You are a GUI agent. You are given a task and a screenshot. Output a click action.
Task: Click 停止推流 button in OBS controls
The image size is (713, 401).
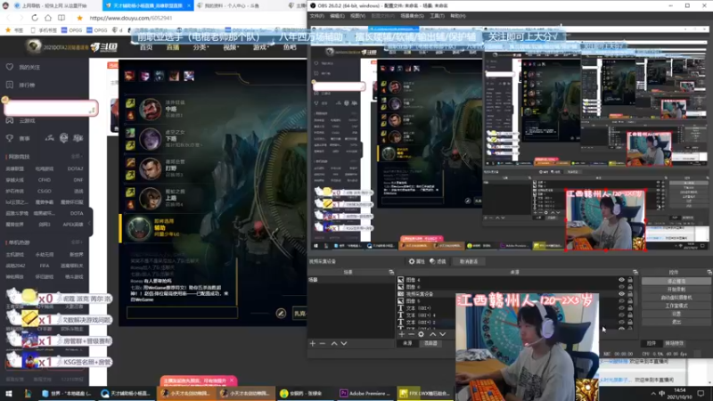point(676,282)
